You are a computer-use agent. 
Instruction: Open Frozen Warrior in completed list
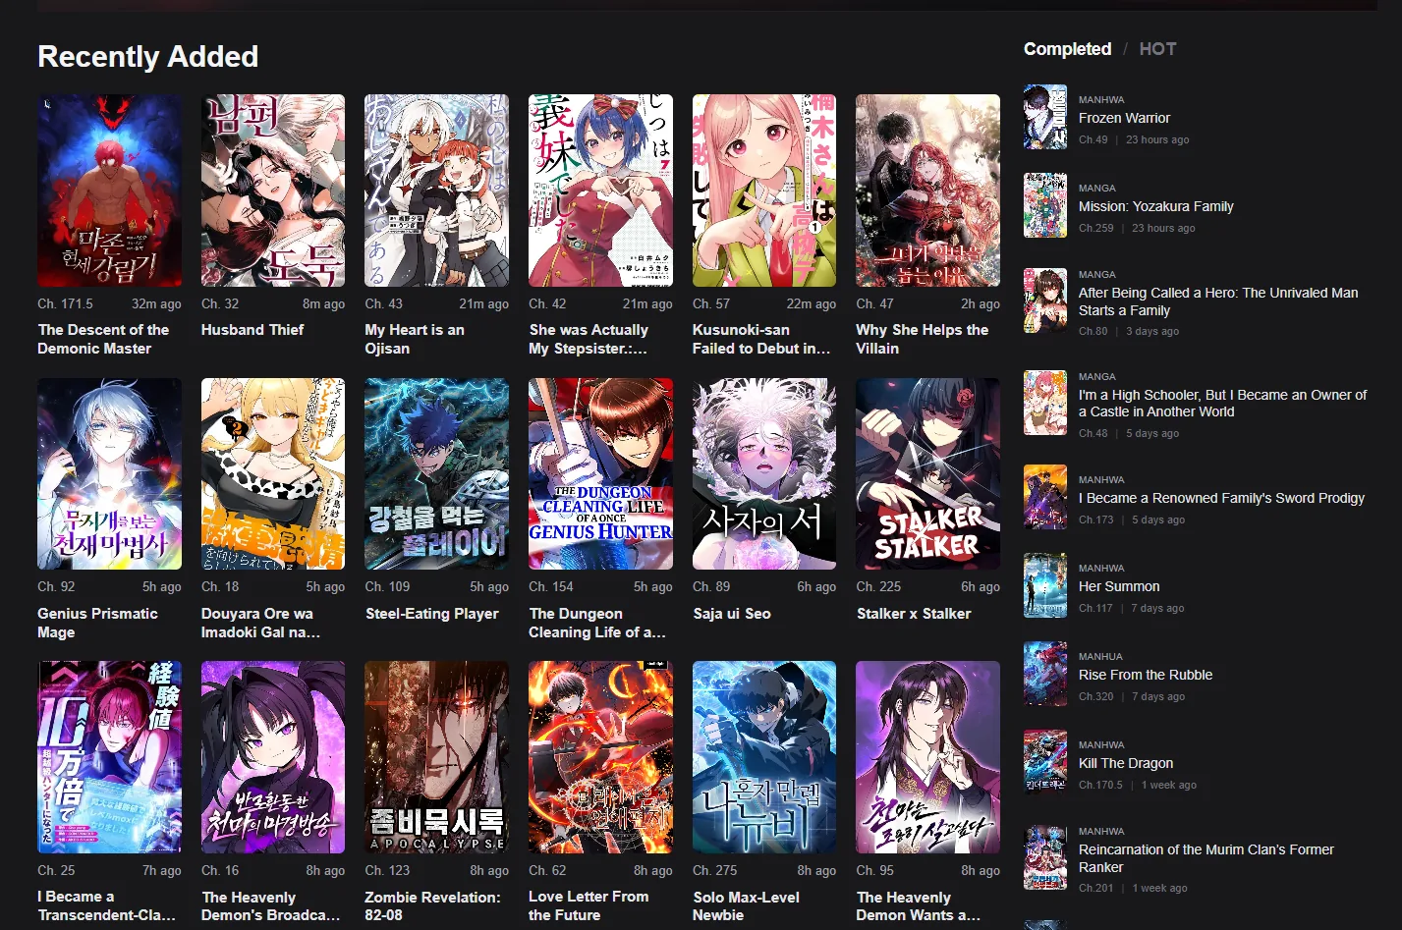coord(1124,118)
